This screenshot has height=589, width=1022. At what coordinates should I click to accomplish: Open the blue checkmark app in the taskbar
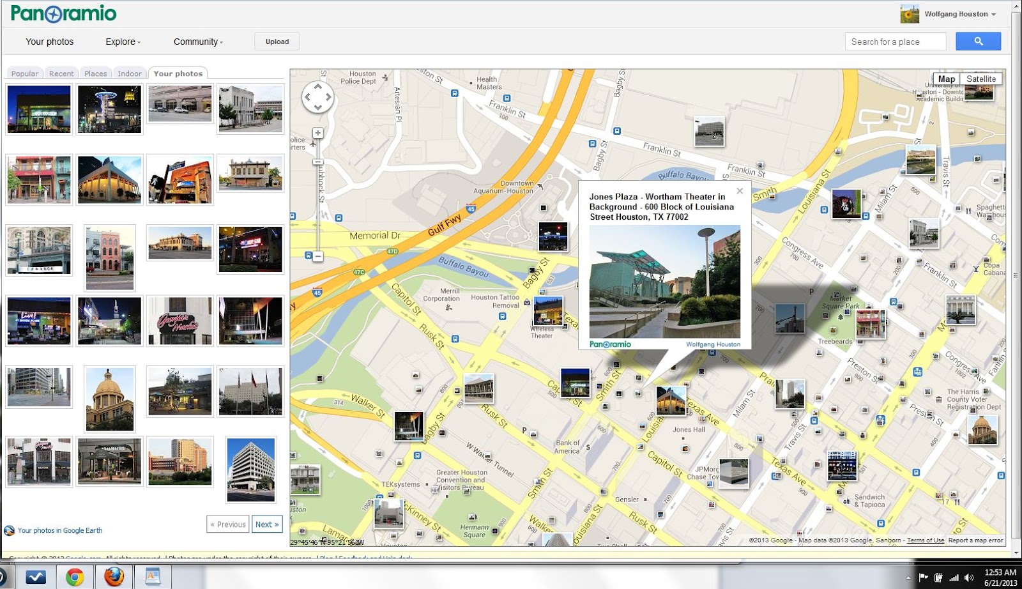pos(36,577)
